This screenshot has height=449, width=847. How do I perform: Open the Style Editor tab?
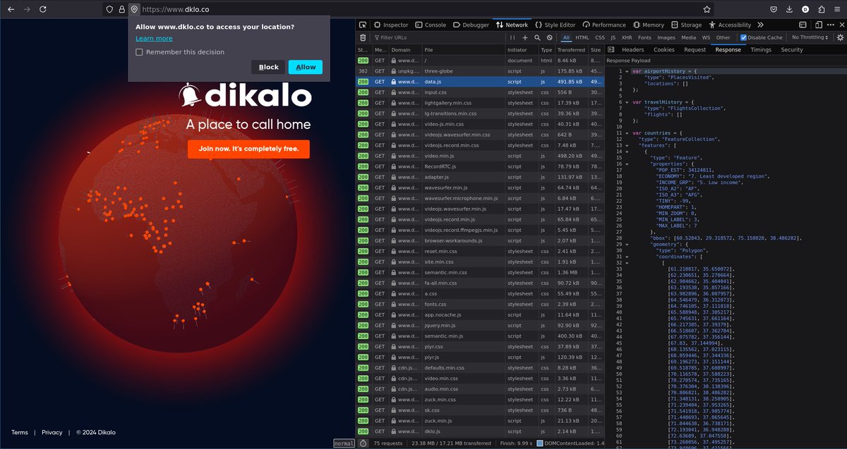pyautogui.click(x=555, y=25)
